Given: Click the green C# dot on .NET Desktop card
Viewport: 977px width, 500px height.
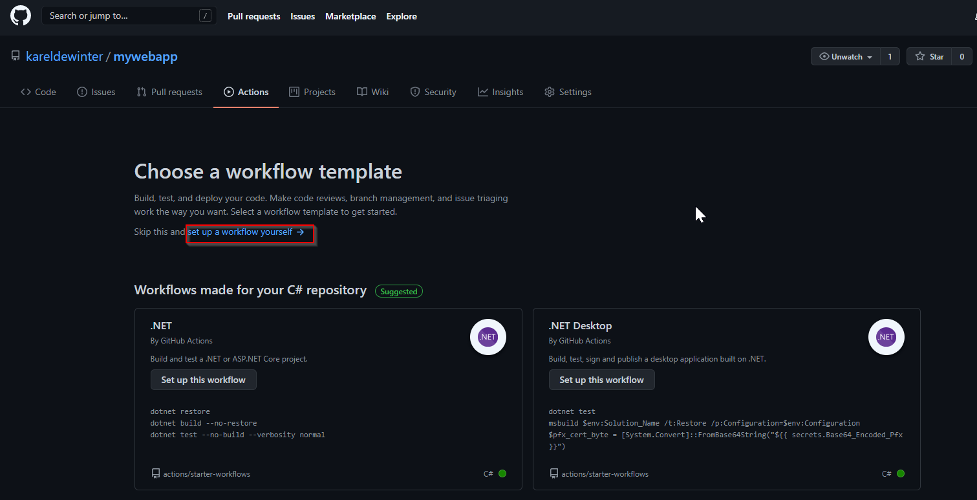Looking at the screenshot, I should (901, 473).
